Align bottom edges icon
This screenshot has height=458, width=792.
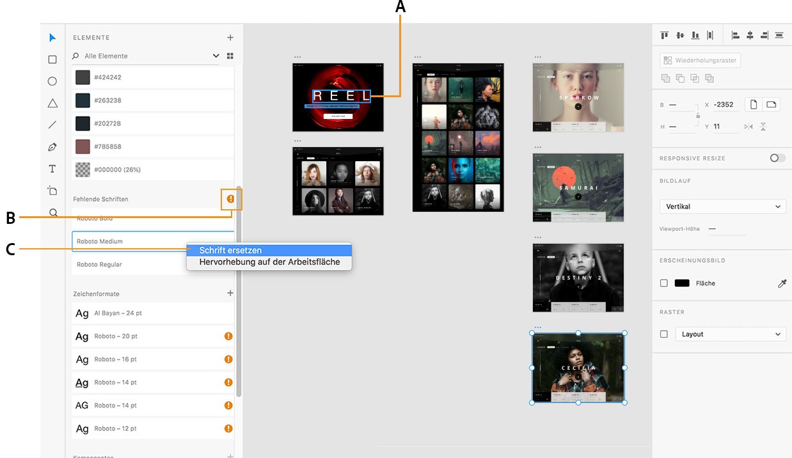coord(695,35)
